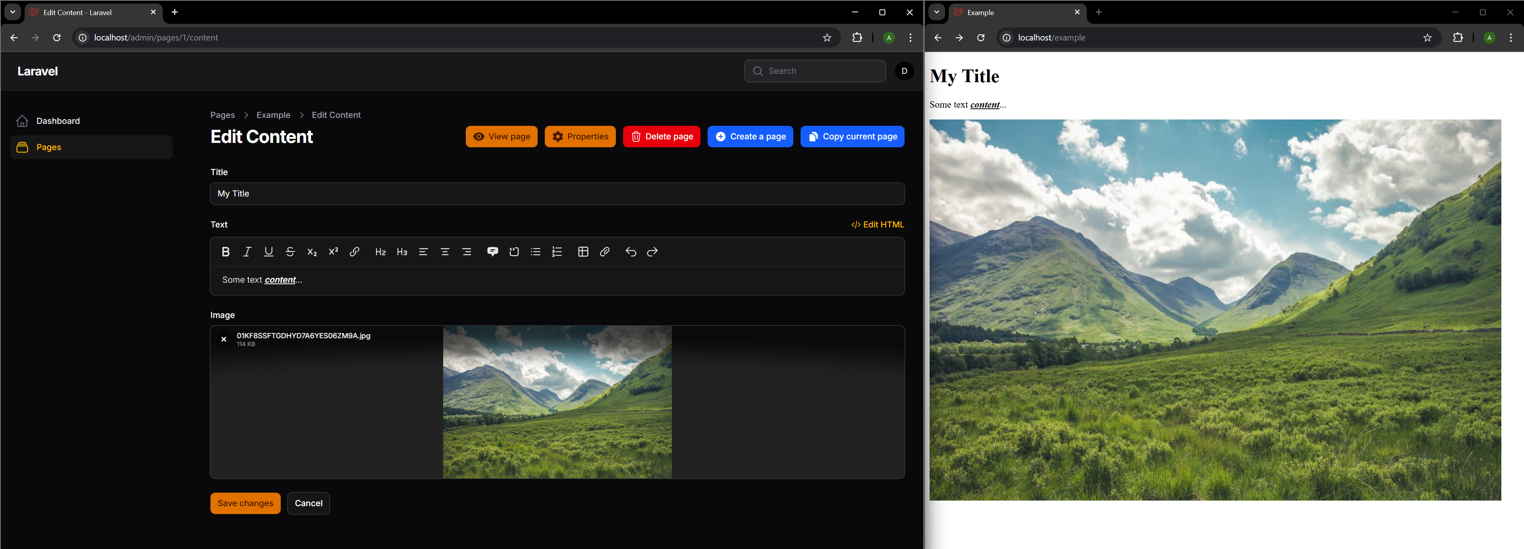The height and width of the screenshot is (549, 1524).
Task: Toggle the bulleted list formatting
Action: click(535, 251)
